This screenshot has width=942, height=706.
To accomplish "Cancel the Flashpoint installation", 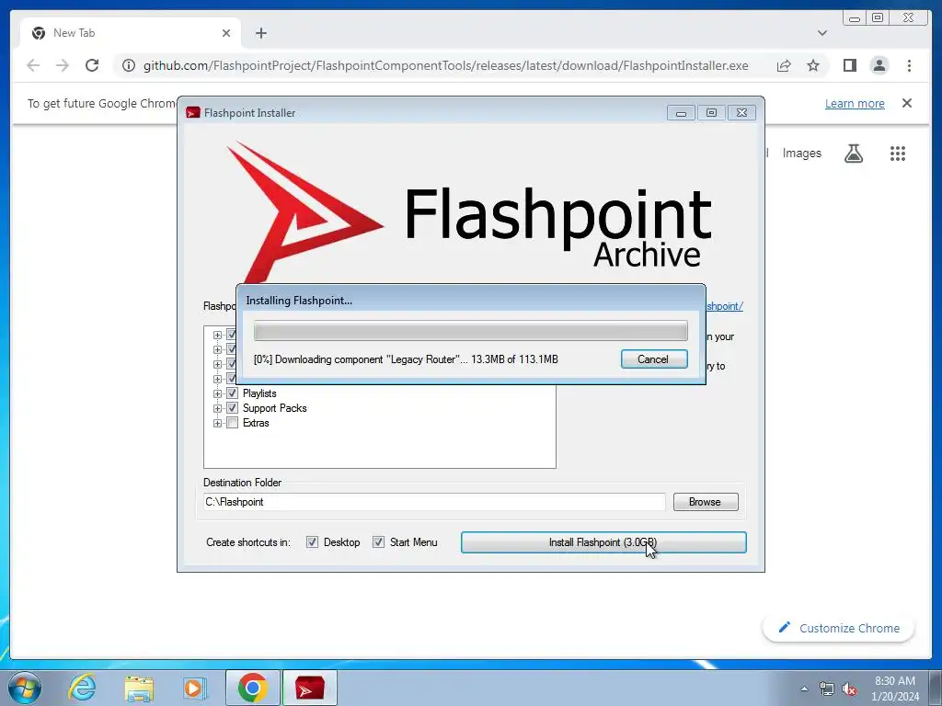I will click(x=654, y=359).
